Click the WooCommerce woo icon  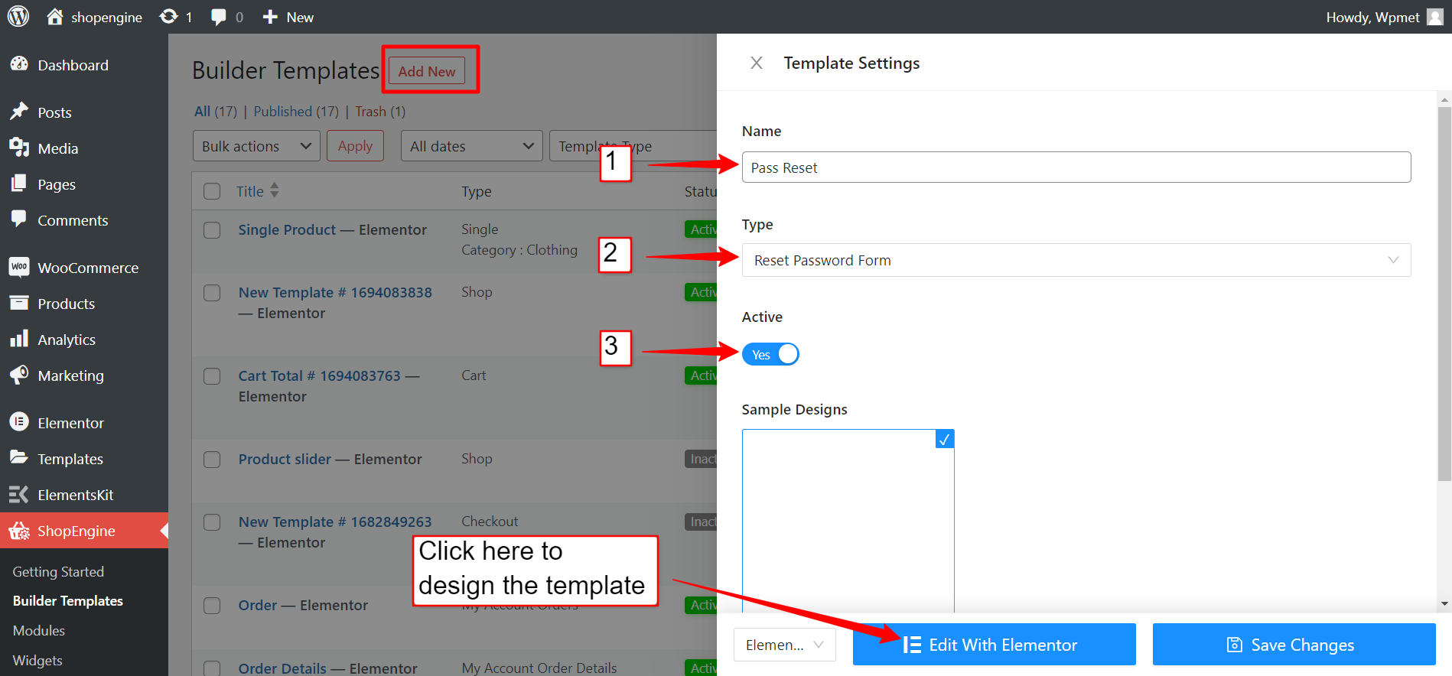point(19,267)
